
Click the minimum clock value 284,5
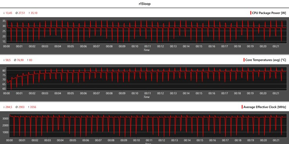pos(9,107)
